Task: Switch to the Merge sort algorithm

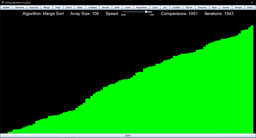Action: click(x=47, y=7)
